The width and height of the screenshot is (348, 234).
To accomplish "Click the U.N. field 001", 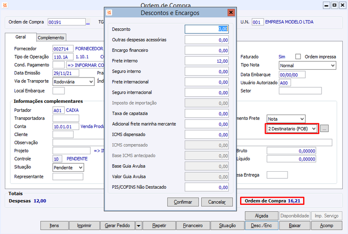I will coord(258,22).
